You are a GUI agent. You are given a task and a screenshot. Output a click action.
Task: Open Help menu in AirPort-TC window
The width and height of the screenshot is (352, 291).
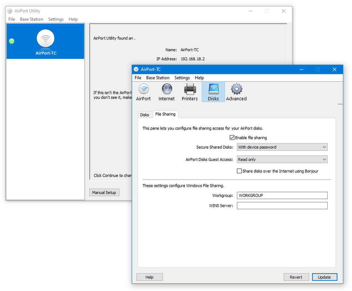[x=199, y=78]
